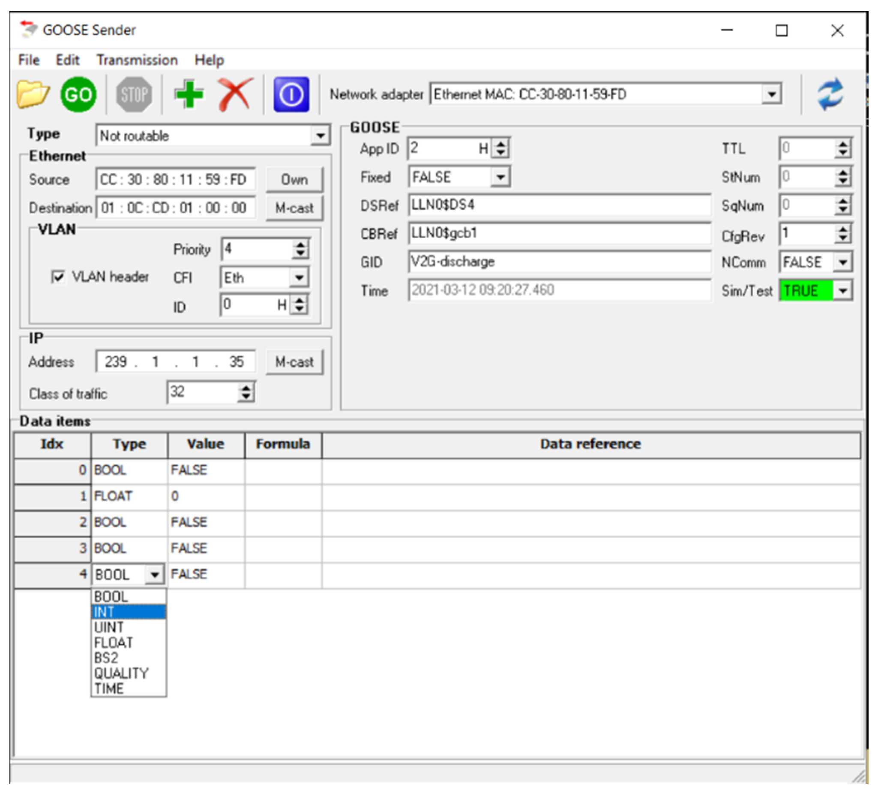Click the GID text field
Screen dimensions: 881x797
[x=558, y=262]
